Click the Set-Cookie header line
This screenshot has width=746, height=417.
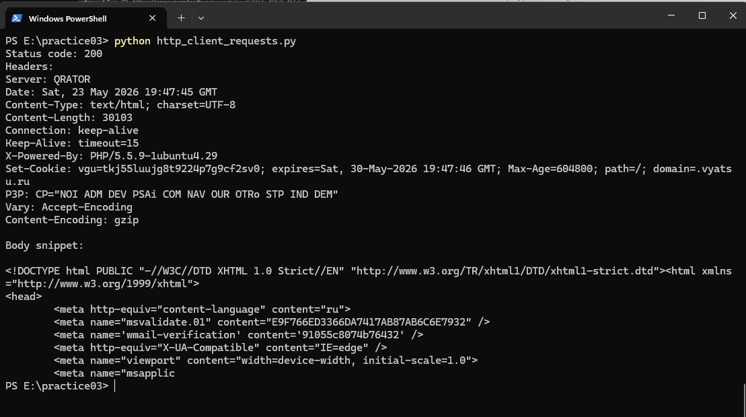(x=369, y=175)
